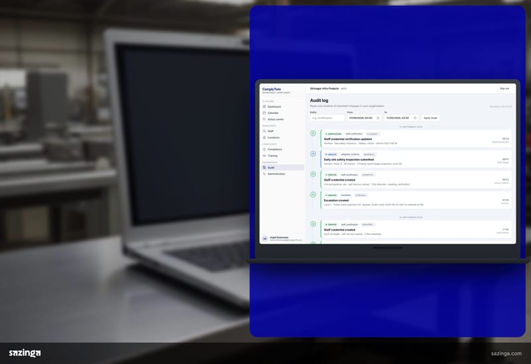
Task: Open the To date calendar picker icon
Action: [x=416, y=118]
